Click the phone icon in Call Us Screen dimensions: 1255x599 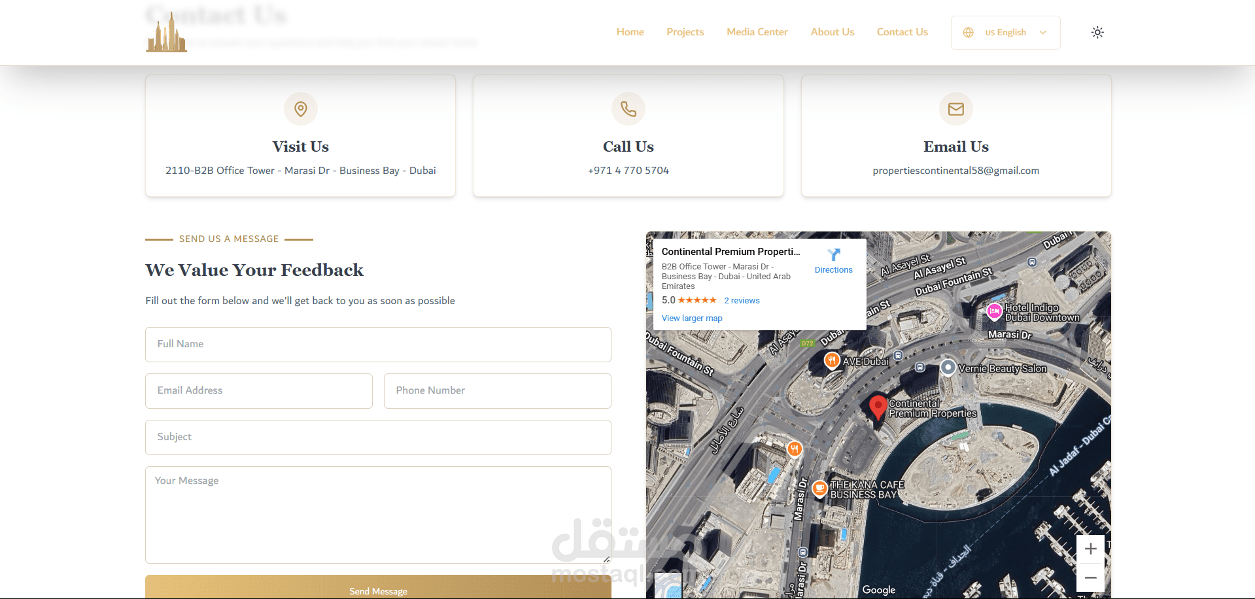click(x=628, y=109)
